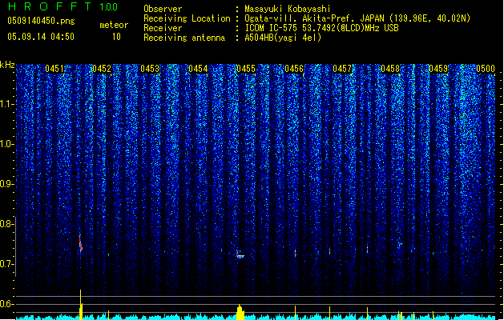The width and height of the screenshot is (504, 320).
Task: Click the Receiving antenna field label
Action: tap(184, 38)
